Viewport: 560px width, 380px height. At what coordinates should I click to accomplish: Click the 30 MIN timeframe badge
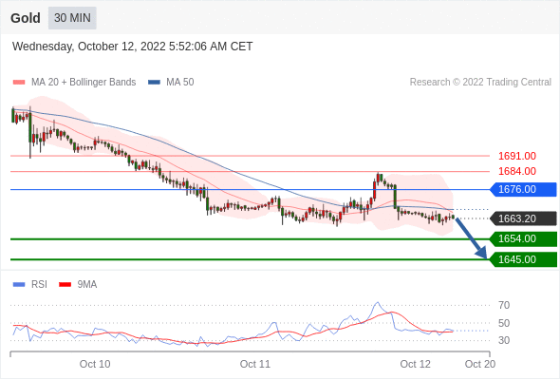point(72,18)
